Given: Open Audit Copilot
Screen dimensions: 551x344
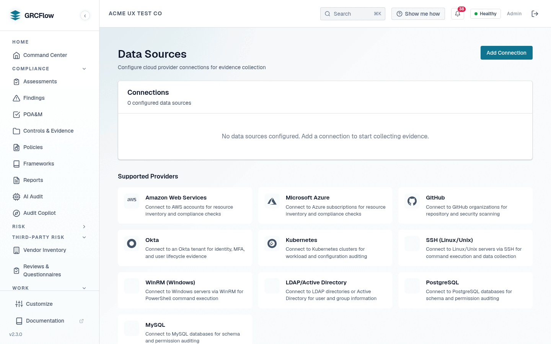Looking at the screenshot, I should click(50, 213).
